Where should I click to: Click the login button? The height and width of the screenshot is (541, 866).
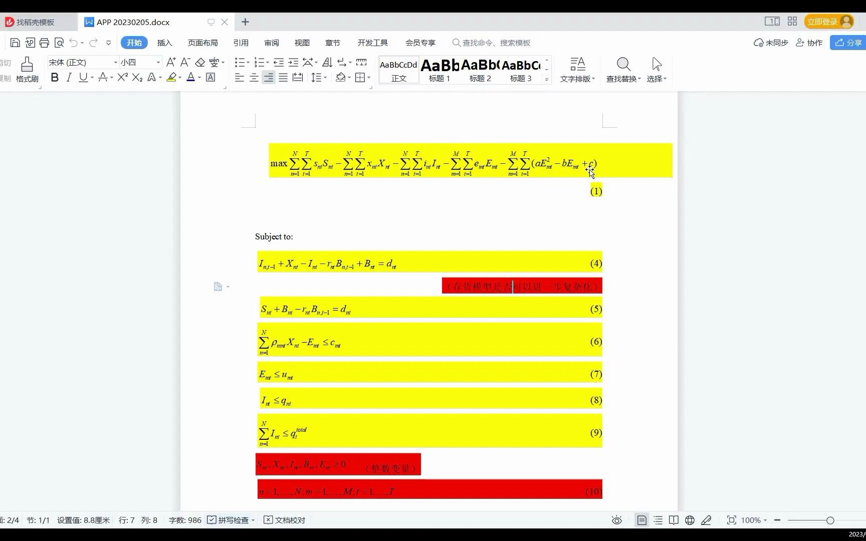(829, 22)
